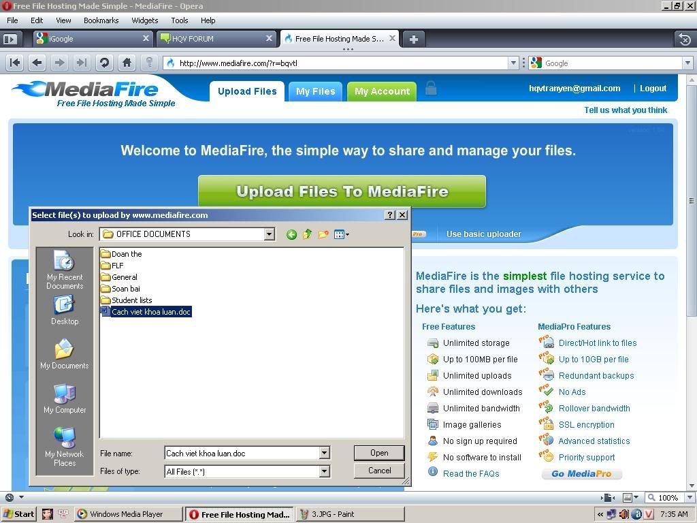Click the Go MediaPro button
The height and width of the screenshot is (523, 697).
(x=581, y=474)
